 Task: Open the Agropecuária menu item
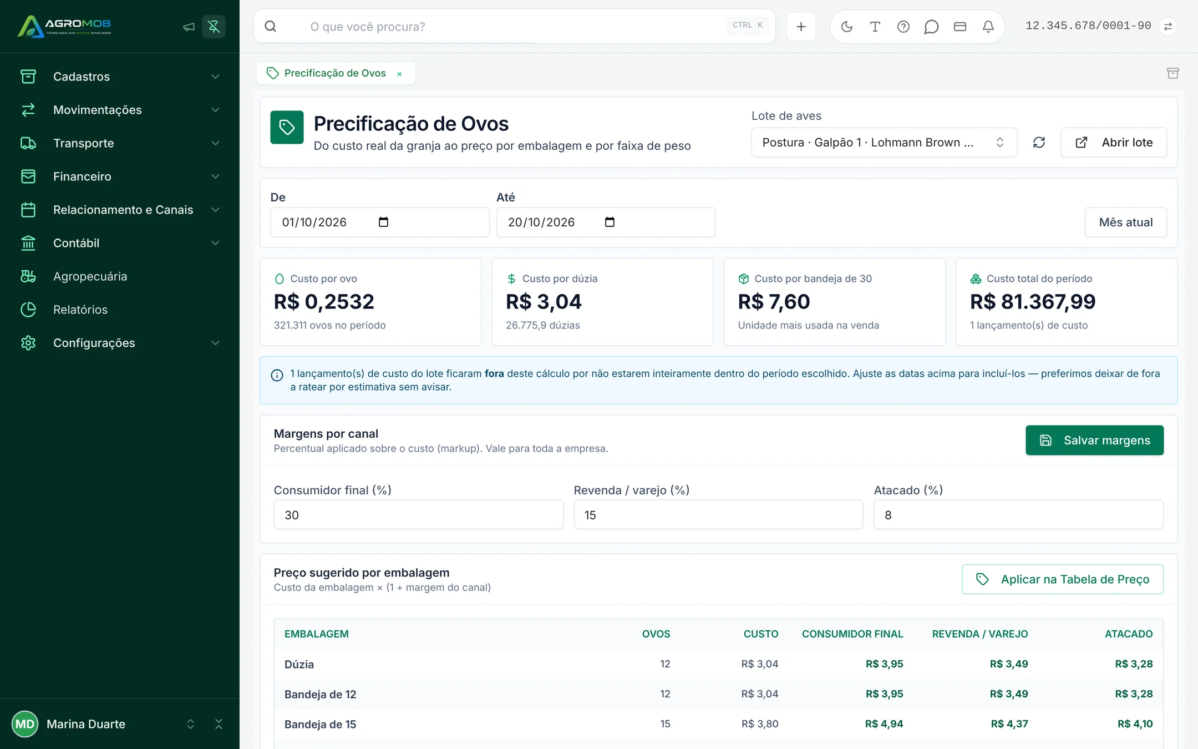pyautogui.click(x=120, y=276)
